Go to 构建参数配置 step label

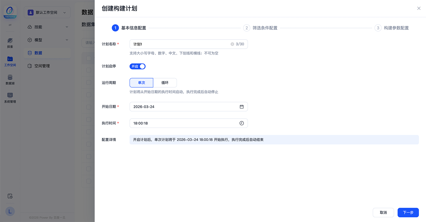(396, 28)
